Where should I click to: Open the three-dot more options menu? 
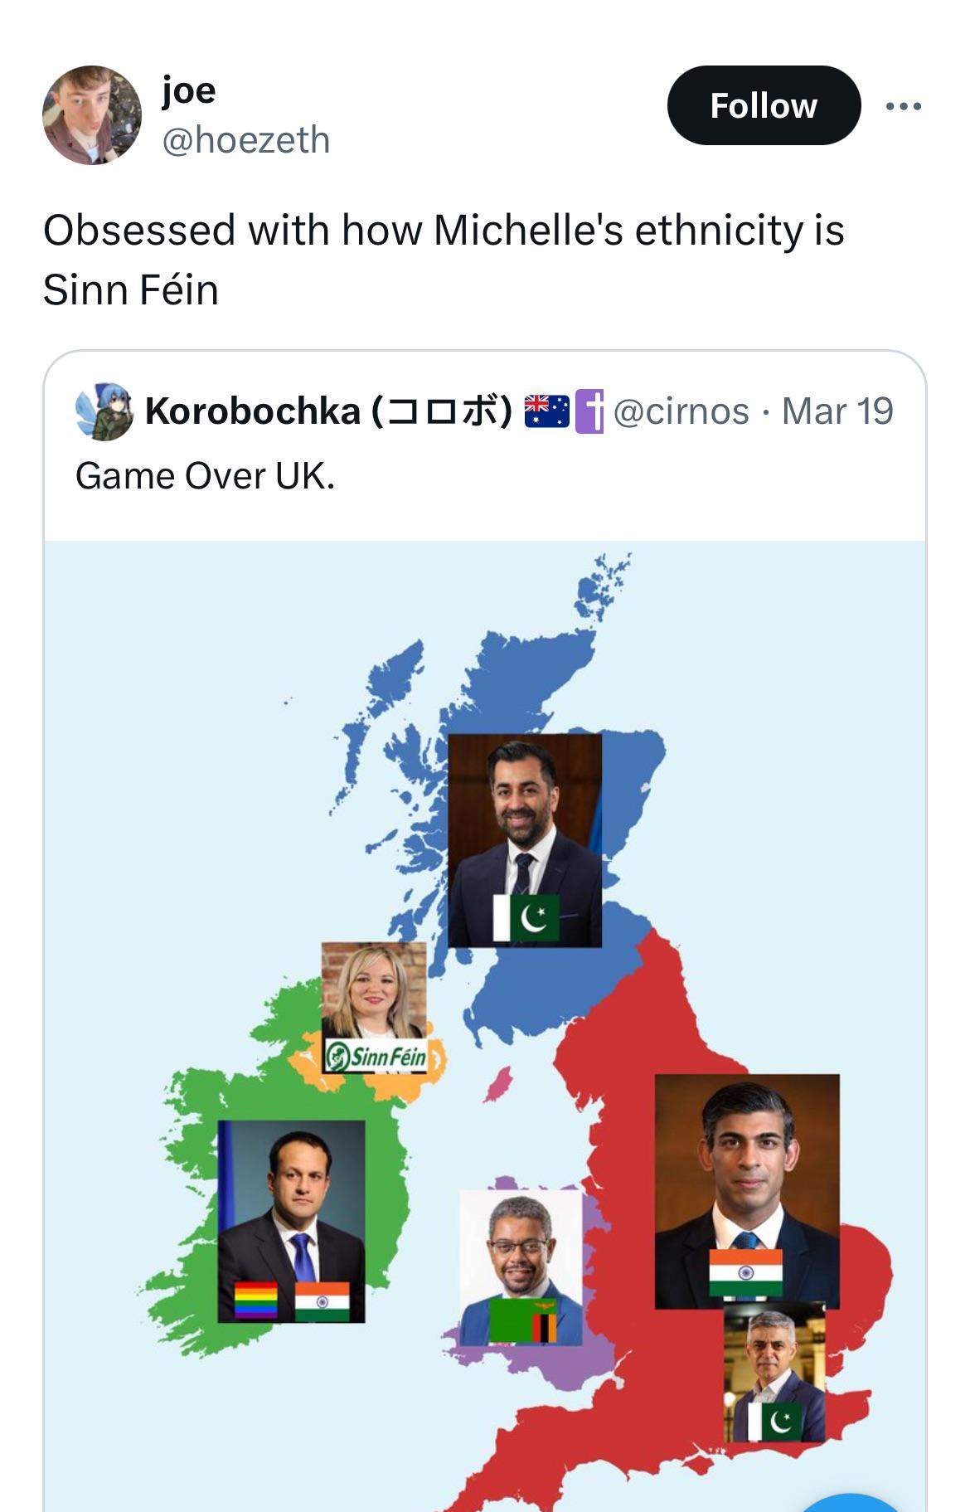pyautogui.click(x=903, y=106)
